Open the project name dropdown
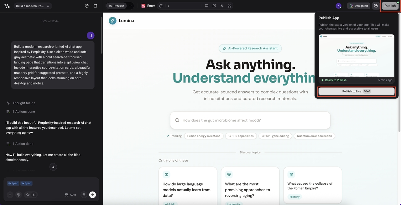 (33, 6)
